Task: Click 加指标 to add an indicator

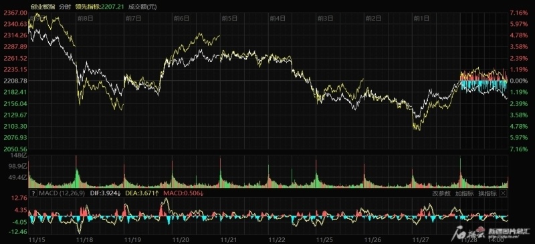Action: click(464, 193)
